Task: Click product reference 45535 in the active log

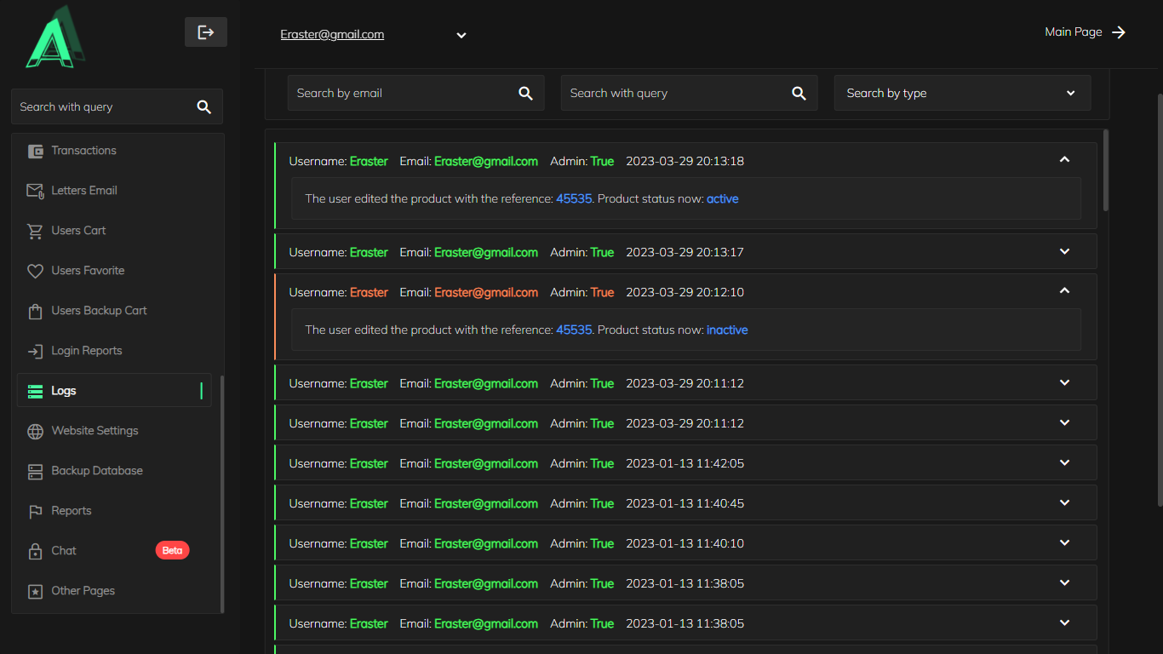Action: coord(574,199)
